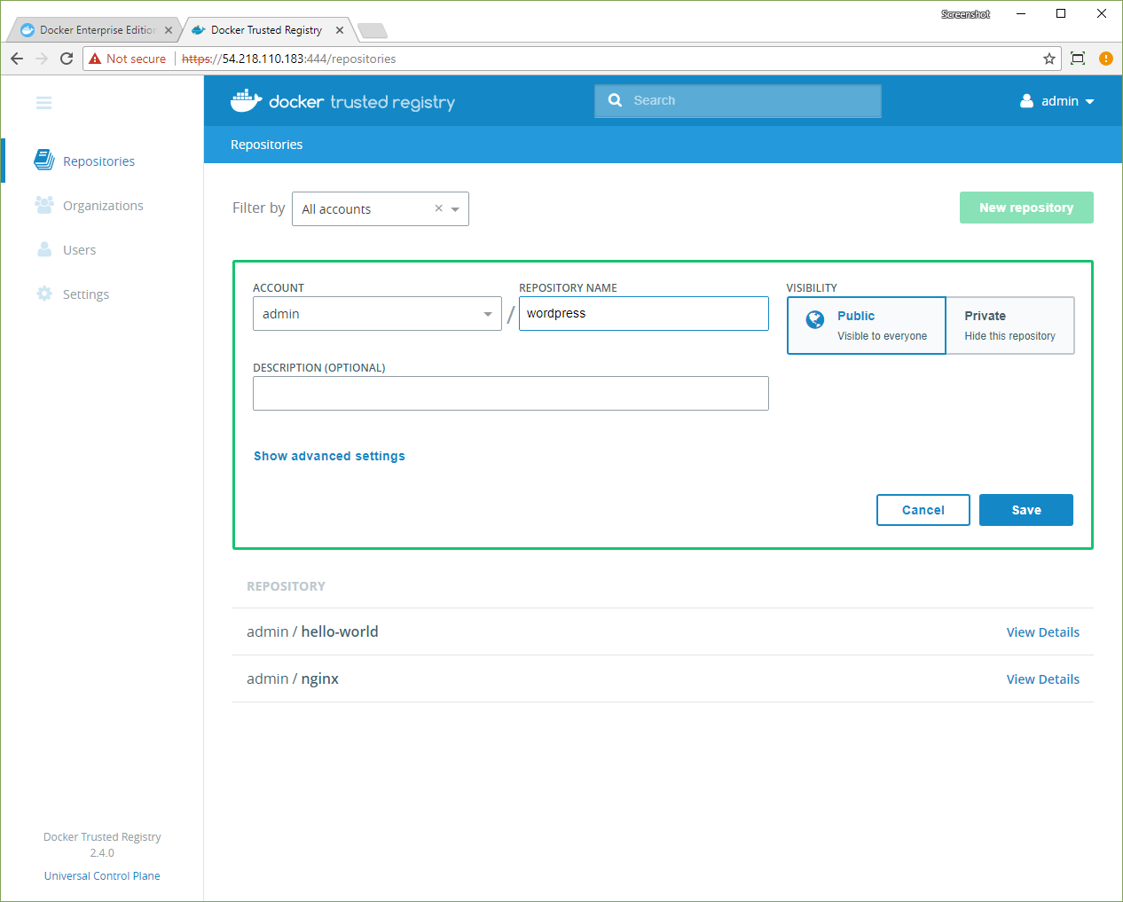The height and width of the screenshot is (902, 1123).
Task: Bookmark page with the star icon
Action: (x=1049, y=59)
